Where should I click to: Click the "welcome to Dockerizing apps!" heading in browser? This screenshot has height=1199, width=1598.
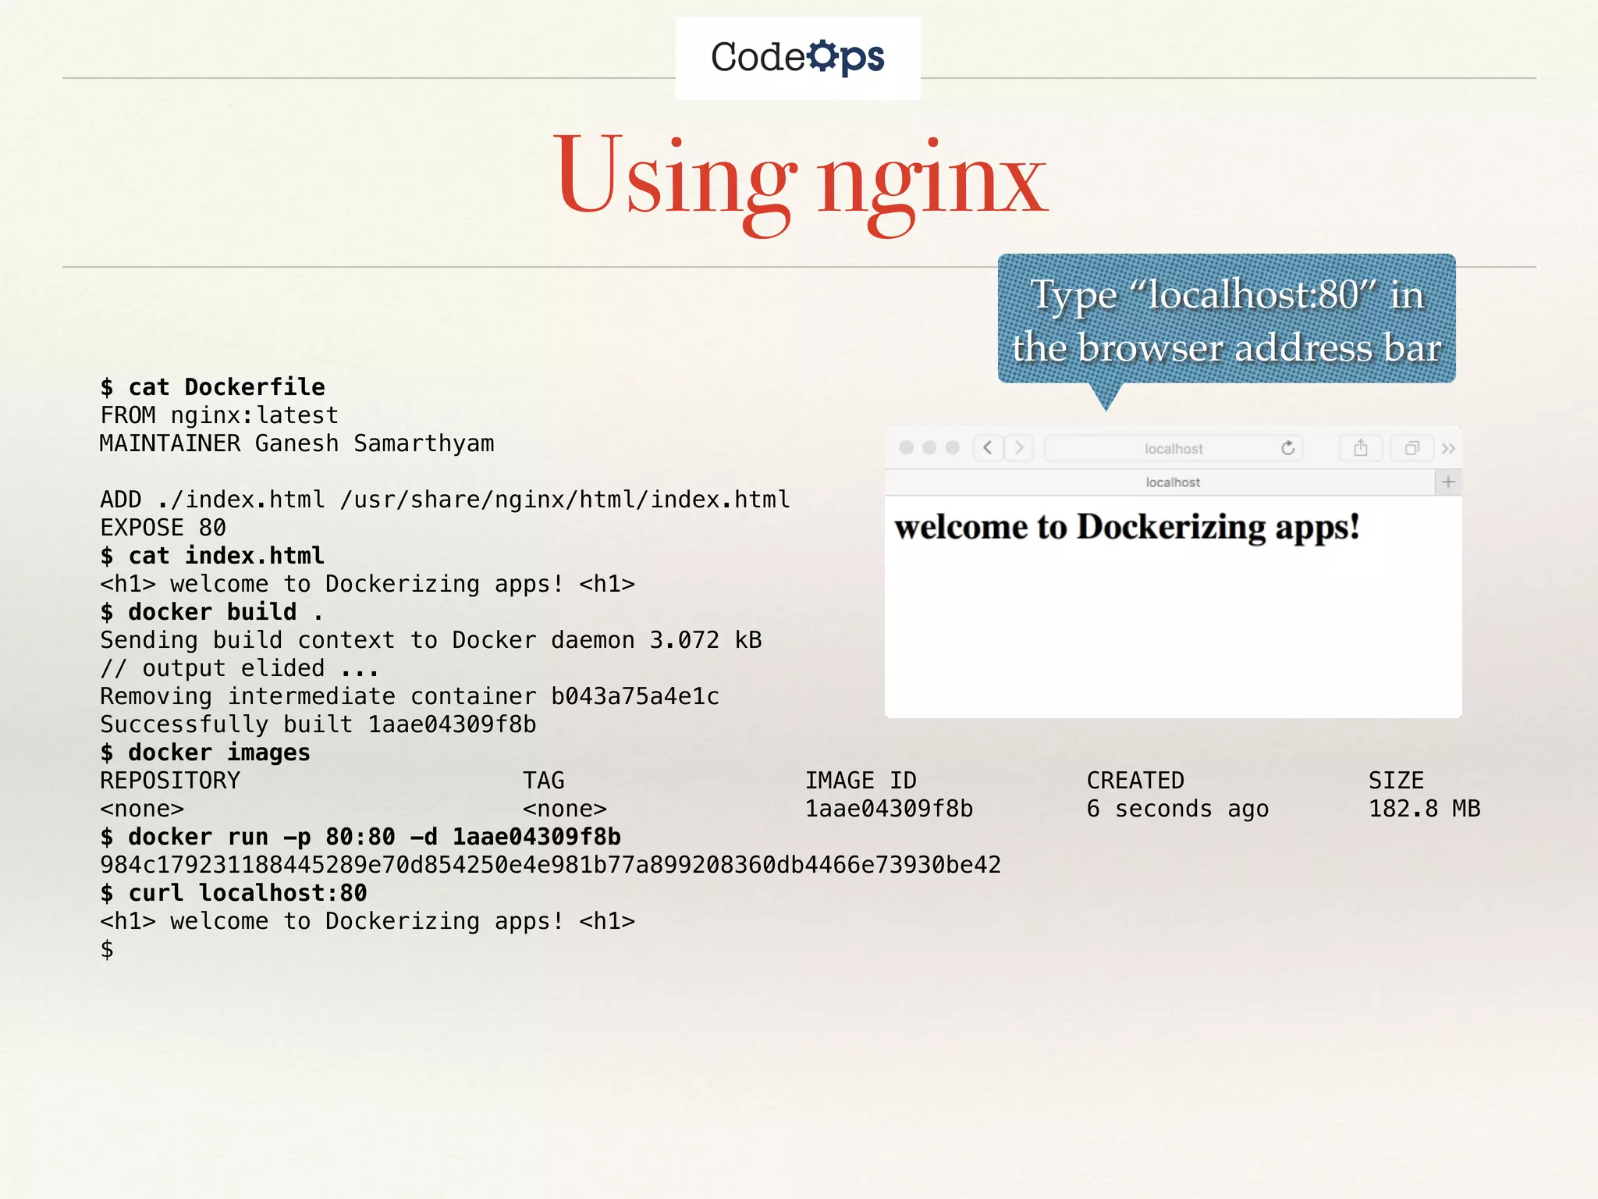1127,528
